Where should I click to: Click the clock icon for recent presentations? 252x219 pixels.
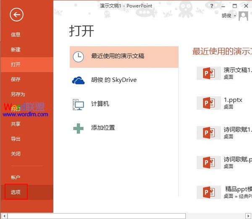pyautogui.click(x=78, y=57)
